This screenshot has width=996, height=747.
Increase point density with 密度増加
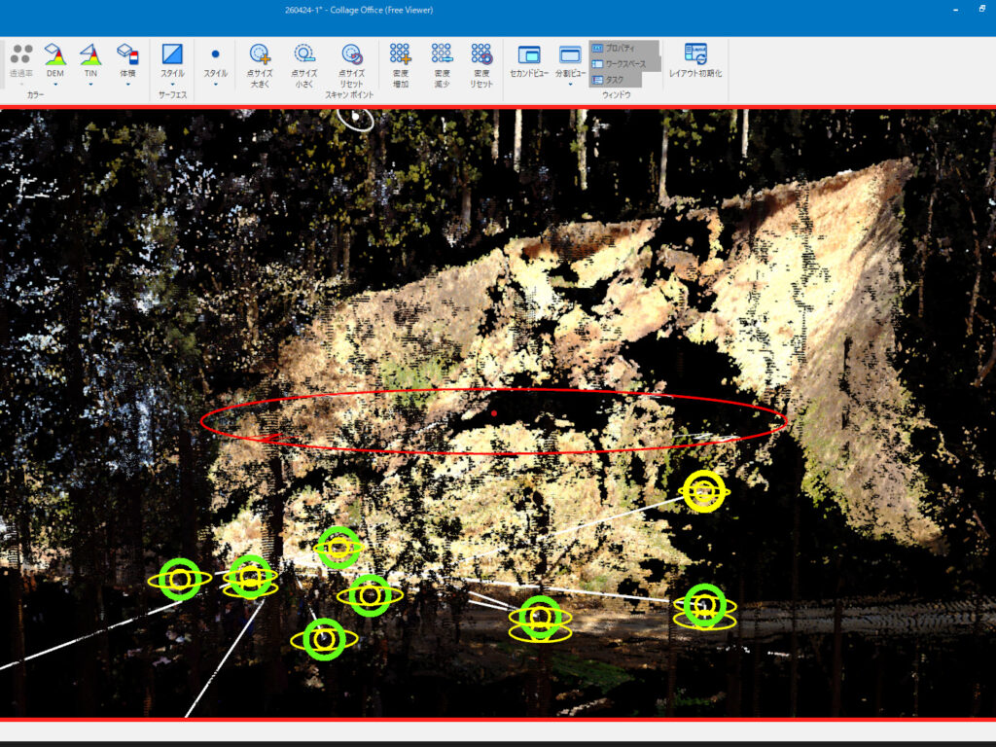(400, 55)
